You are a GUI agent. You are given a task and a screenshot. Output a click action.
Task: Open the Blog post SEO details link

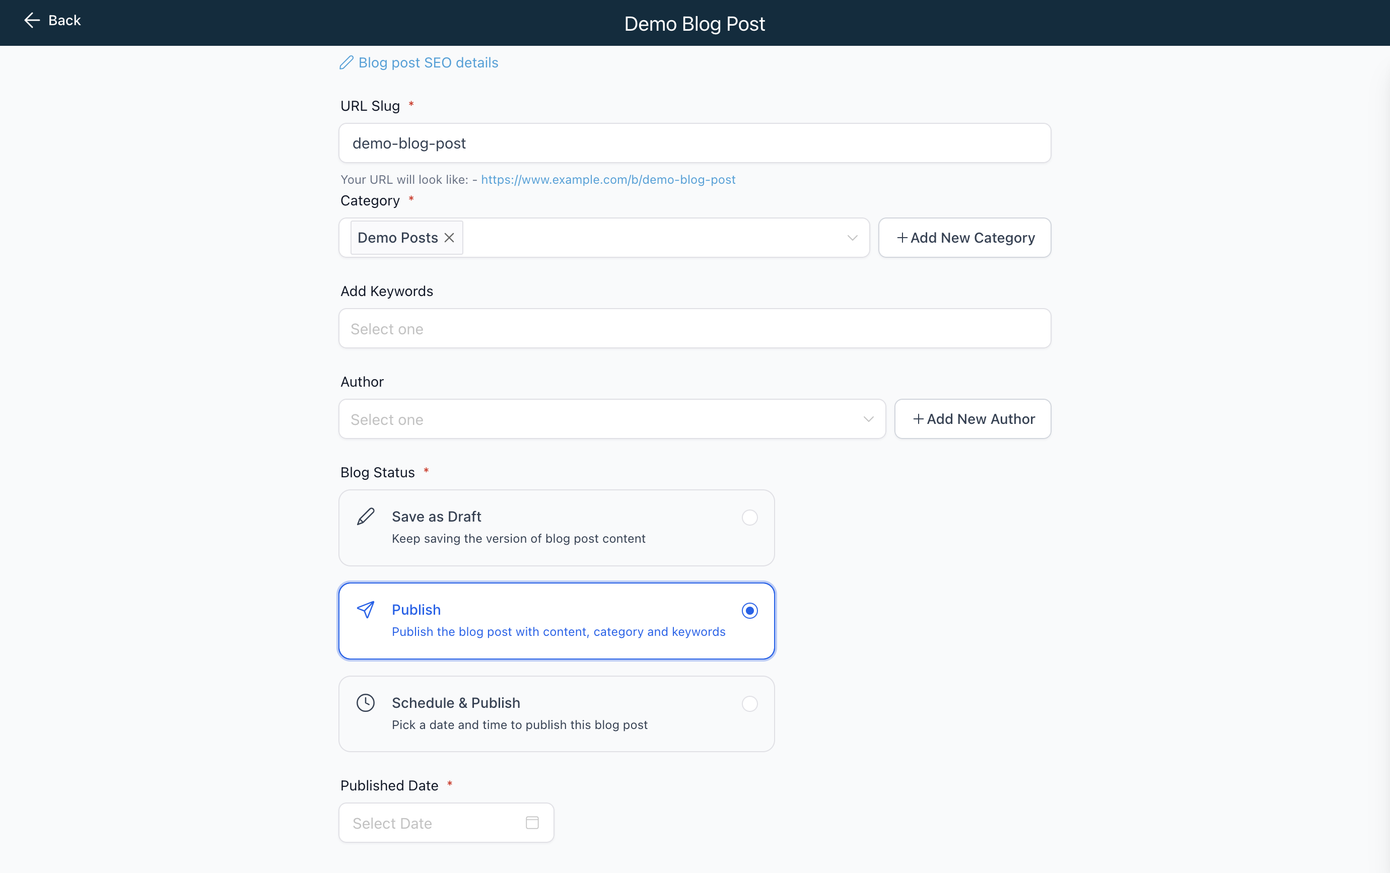click(x=428, y=62)
